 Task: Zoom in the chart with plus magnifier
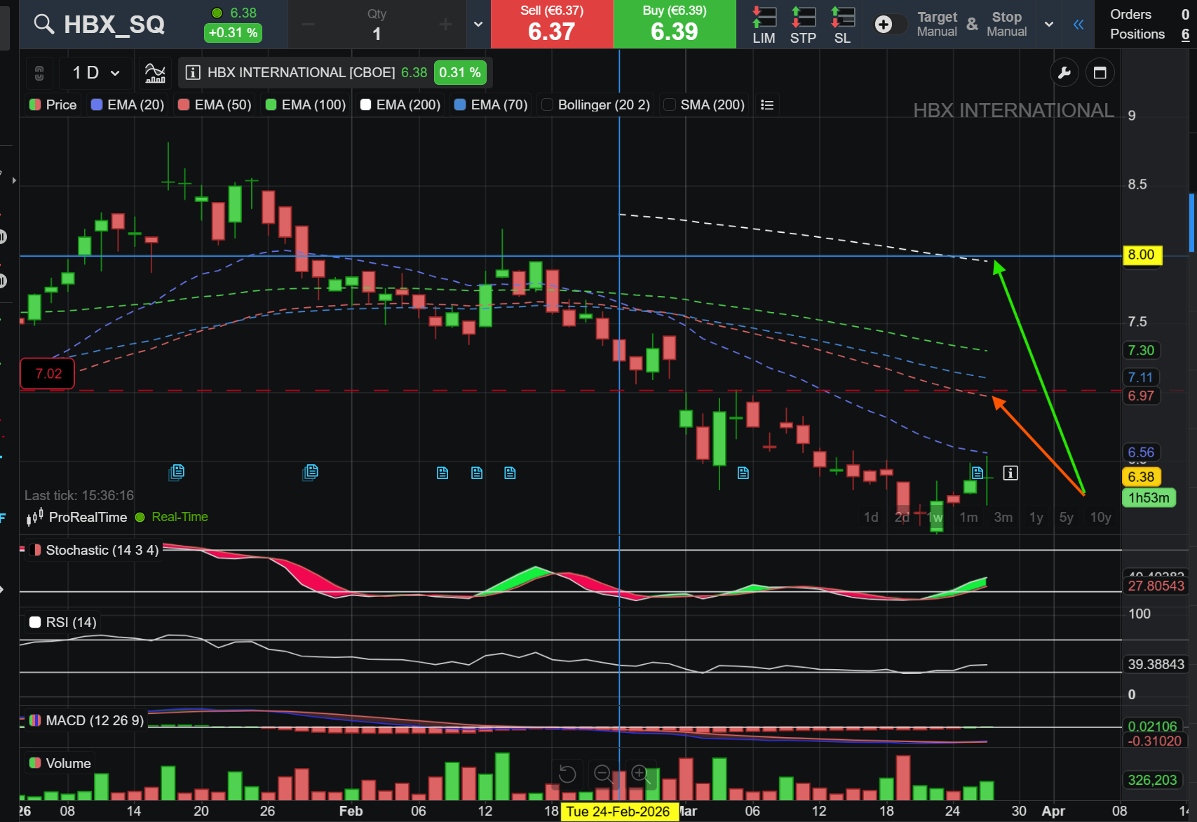coord(640,774)
